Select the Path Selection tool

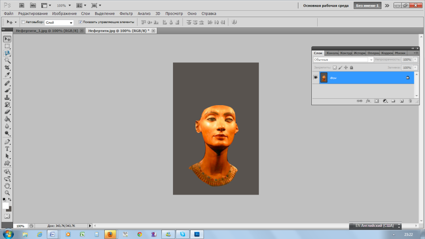7,156
